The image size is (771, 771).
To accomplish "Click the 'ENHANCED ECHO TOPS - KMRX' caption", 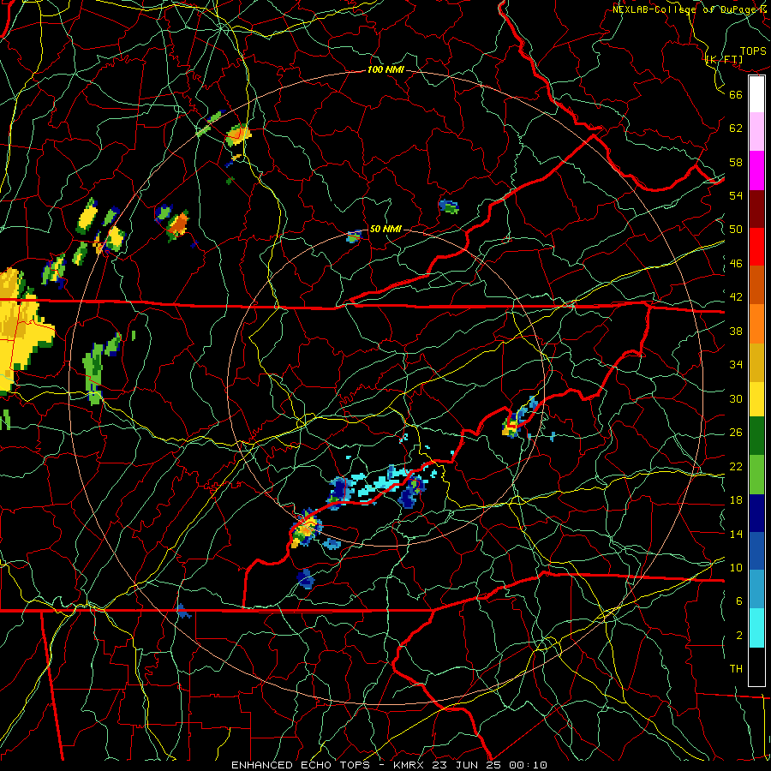I will coord(329,765).
